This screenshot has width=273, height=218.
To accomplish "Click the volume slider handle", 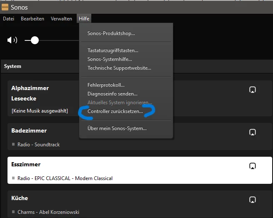I will tap(35, 40).
